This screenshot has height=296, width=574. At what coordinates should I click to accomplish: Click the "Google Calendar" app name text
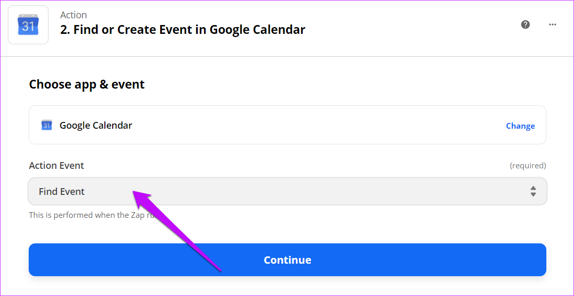click(x=96, y=125)
